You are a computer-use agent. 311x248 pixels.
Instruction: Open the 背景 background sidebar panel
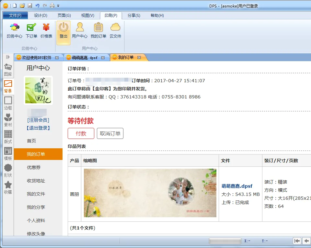[x=8, y=87]
